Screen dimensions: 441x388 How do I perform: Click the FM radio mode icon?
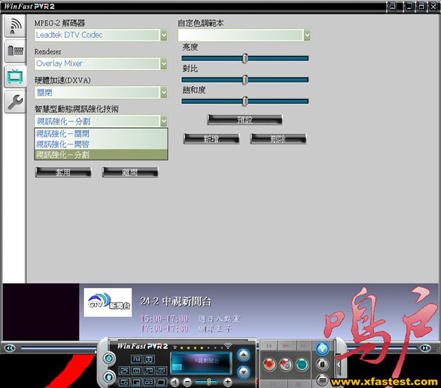click(136, 359)
